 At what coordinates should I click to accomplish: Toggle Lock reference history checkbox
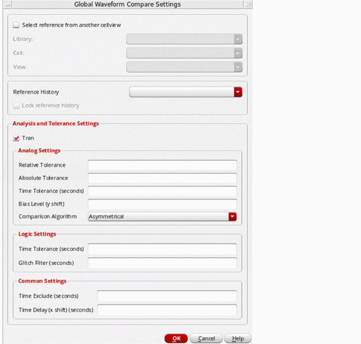click(16, 106)
